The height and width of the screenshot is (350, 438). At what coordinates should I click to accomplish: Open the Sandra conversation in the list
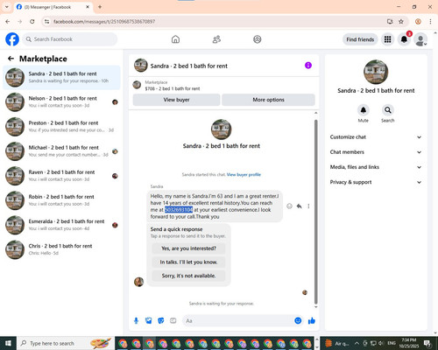61,77
